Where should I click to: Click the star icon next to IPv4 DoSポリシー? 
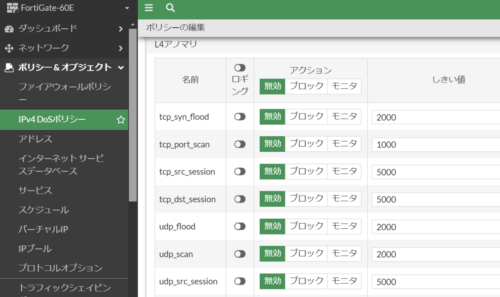click(120, 120)
